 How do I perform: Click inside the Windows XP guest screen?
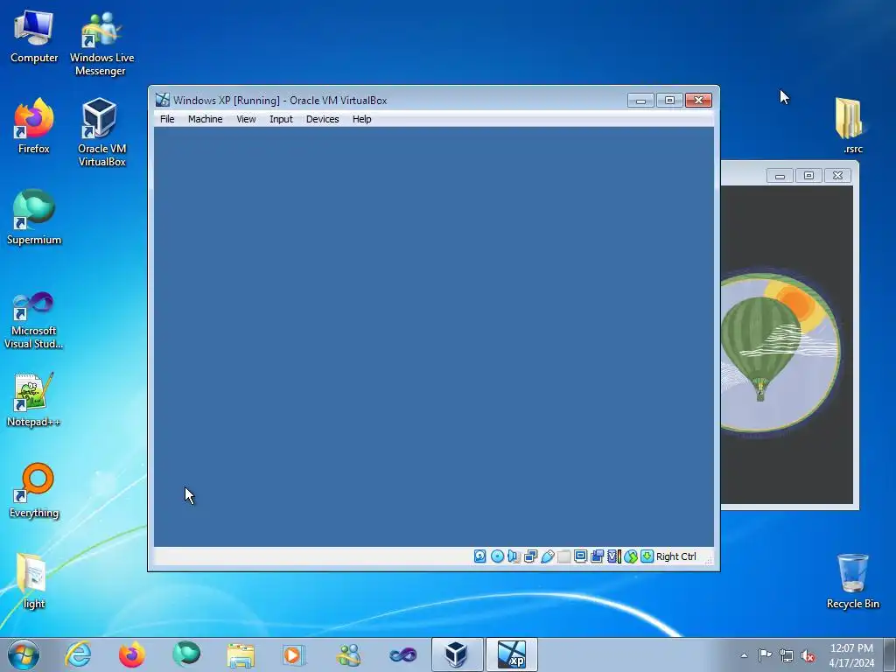click(434, 337)
